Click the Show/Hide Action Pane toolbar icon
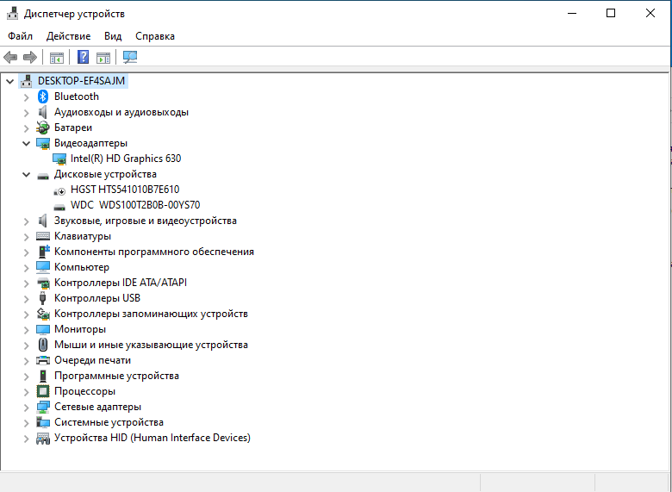 click(x=103, y=58)
